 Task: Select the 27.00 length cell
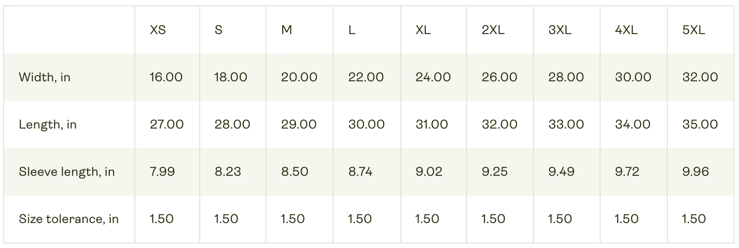tap(167, 124)
